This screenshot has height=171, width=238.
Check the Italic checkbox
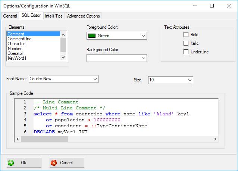[x=186, y=43]
